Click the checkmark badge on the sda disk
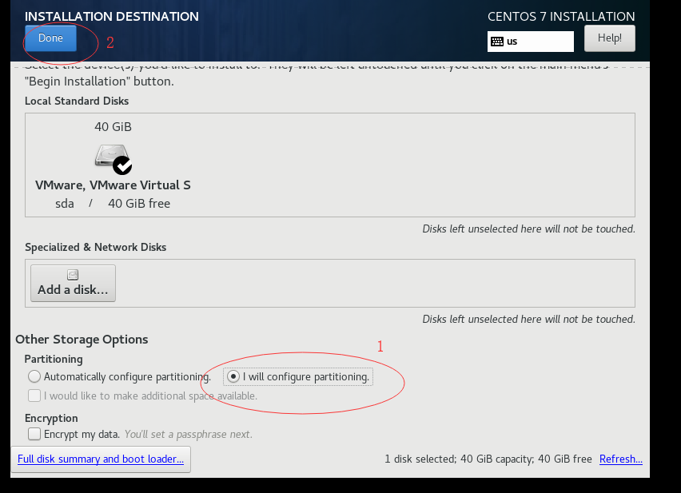The width and height of the screenshot is (681, 493). (x=122, y=165)
